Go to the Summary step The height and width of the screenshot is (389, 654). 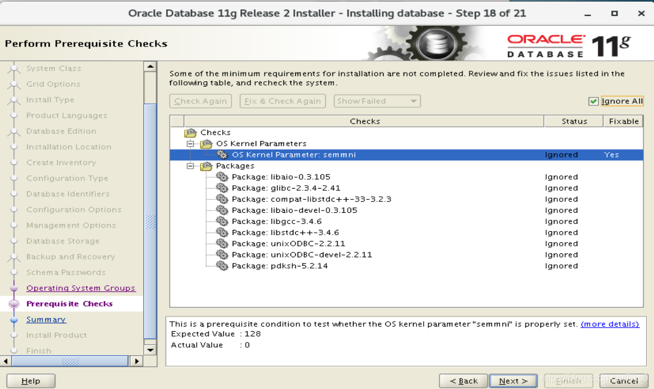46,319
